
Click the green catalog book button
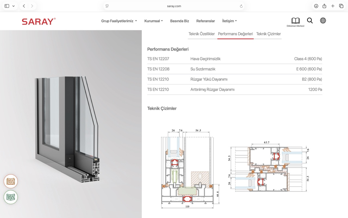(x=11, y=197)
